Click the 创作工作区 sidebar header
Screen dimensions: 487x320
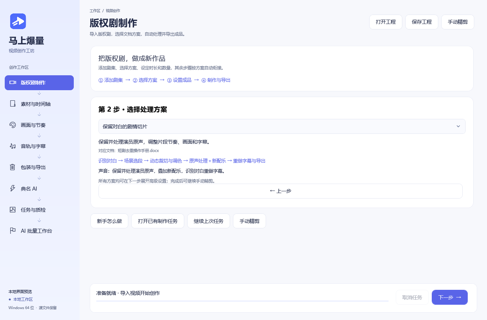[x=19, y=67]
